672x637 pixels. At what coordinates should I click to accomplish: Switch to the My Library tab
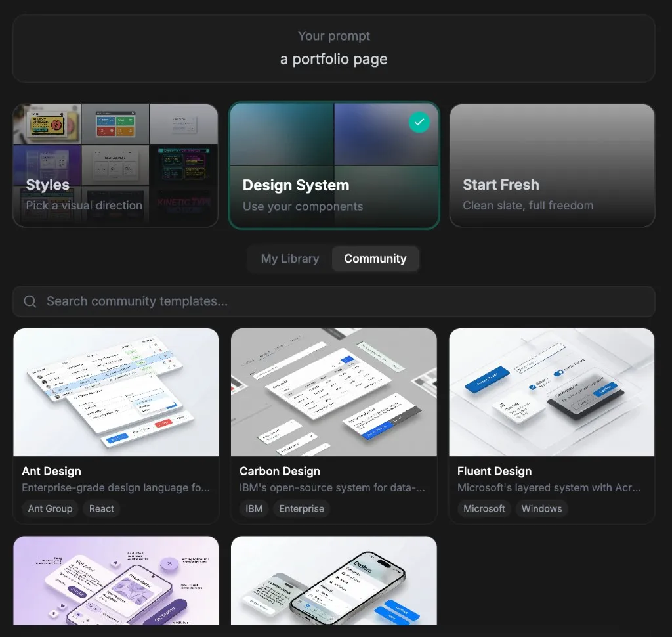coord(289,259)
